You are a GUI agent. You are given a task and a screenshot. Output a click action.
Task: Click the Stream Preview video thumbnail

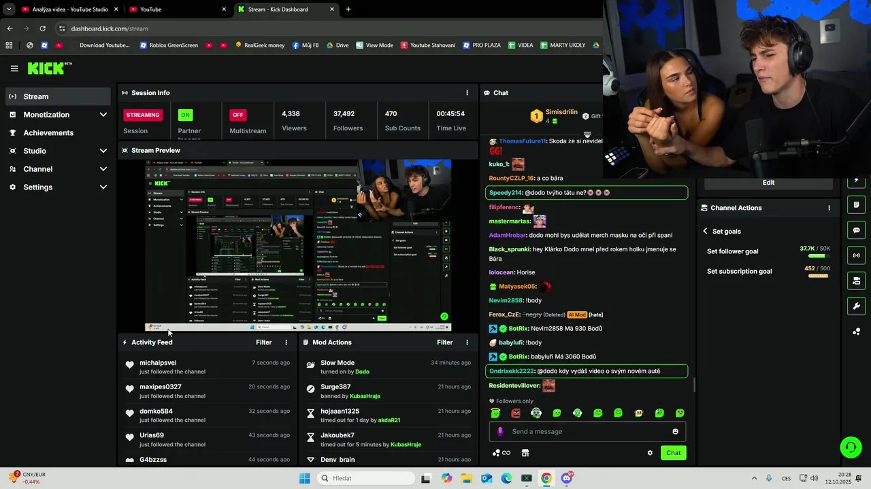click(298, 245)
